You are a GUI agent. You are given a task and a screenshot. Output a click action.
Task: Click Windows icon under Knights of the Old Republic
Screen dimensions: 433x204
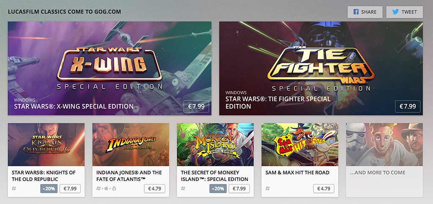coord(14,188)
